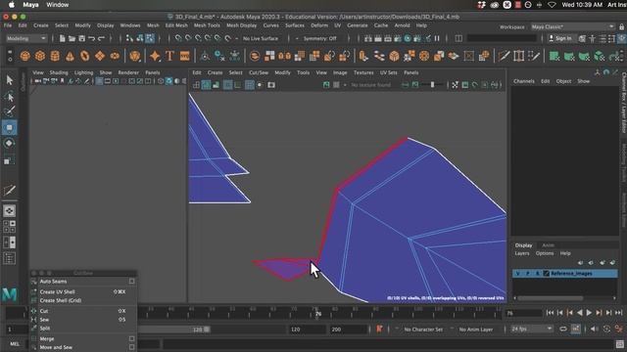Open the Textures menu in UV editor
627x352 pixels.
[x=363, y=72]
